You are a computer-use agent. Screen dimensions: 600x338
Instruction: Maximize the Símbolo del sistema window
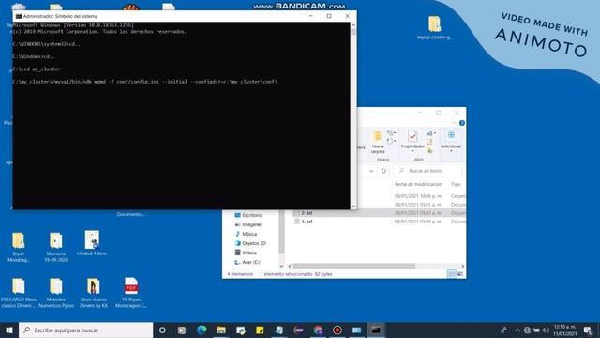click(x=329, y=16)
